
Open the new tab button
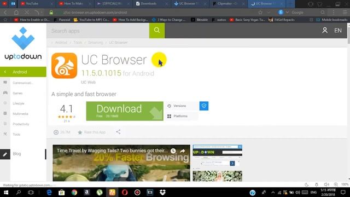click(x=290, y=4)
